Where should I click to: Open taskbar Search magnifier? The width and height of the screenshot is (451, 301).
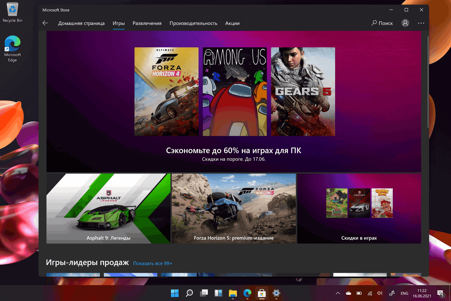pyautogui.click(x=189, y=293)
